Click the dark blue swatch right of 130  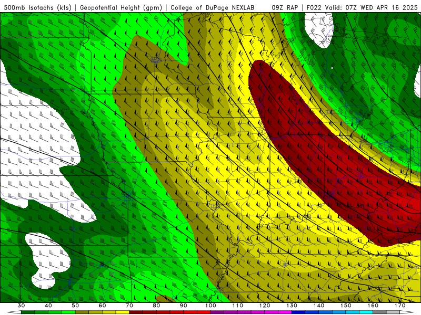coord(298,312)
